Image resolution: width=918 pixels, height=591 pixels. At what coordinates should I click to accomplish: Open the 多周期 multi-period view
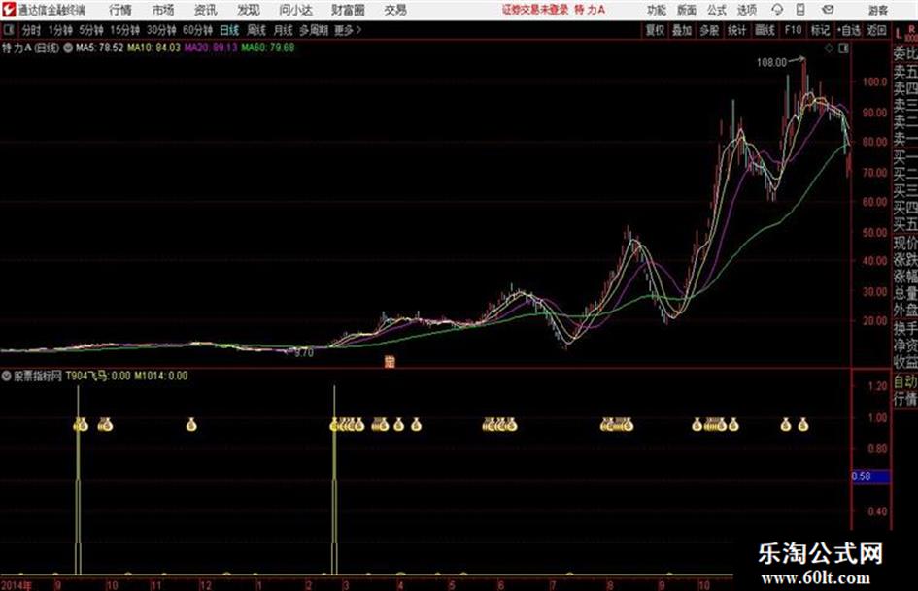coord(314,30)
